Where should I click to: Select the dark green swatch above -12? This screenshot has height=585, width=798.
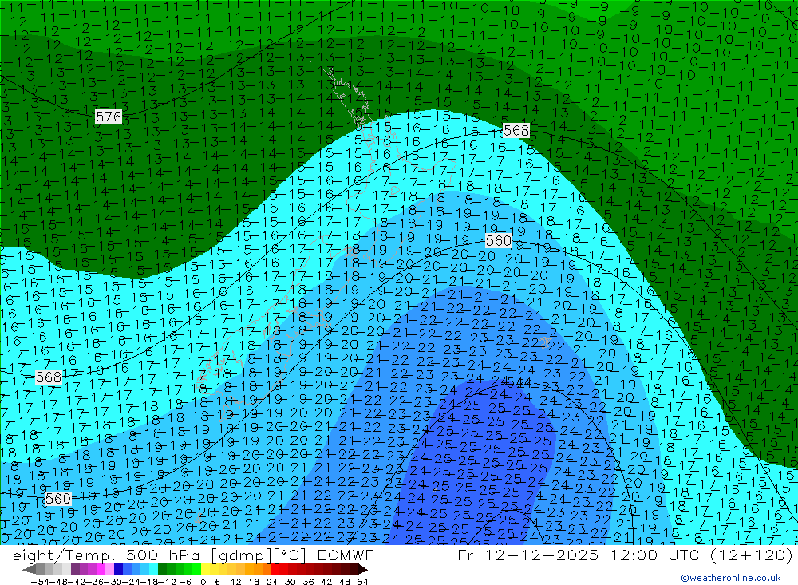[163, 570]
